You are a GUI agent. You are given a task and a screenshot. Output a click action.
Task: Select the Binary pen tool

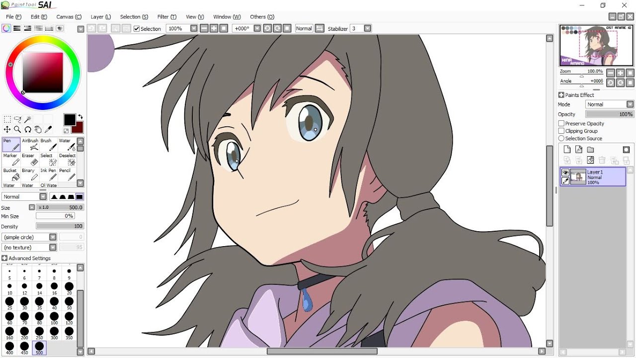click(x=30, y=174)
